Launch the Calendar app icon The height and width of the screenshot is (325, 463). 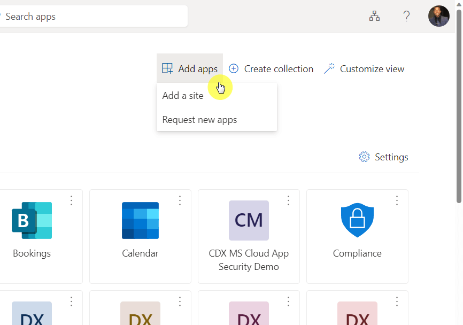(140, 221)
